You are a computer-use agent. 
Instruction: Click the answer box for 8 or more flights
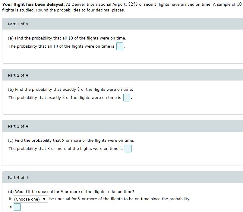click(128, 148)
